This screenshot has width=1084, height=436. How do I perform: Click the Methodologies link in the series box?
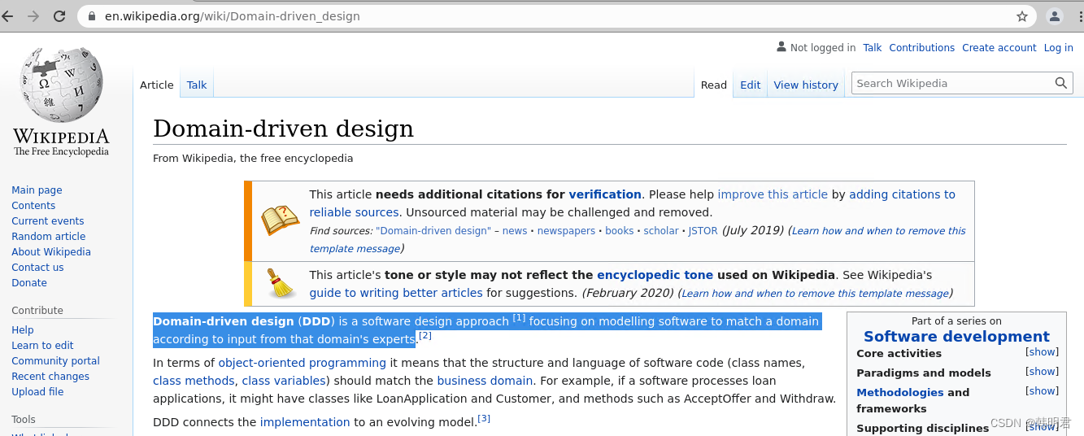point(900,392)
